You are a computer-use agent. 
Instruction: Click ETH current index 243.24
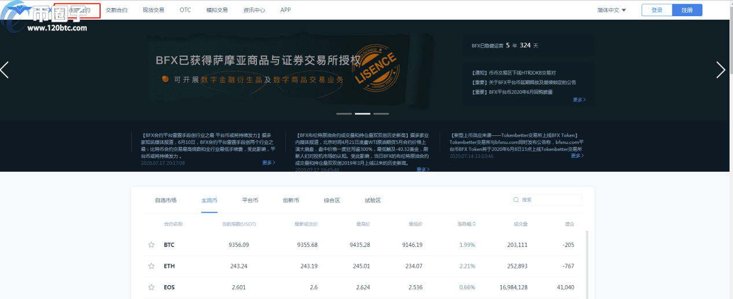tap(239, 266)
